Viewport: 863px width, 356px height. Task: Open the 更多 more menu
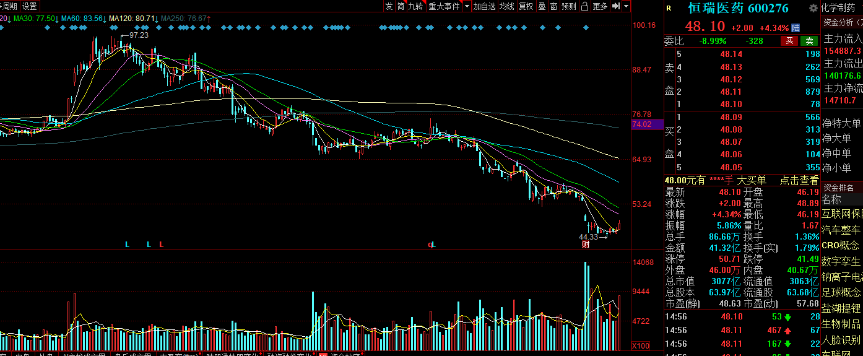click(x=601, y=6)
